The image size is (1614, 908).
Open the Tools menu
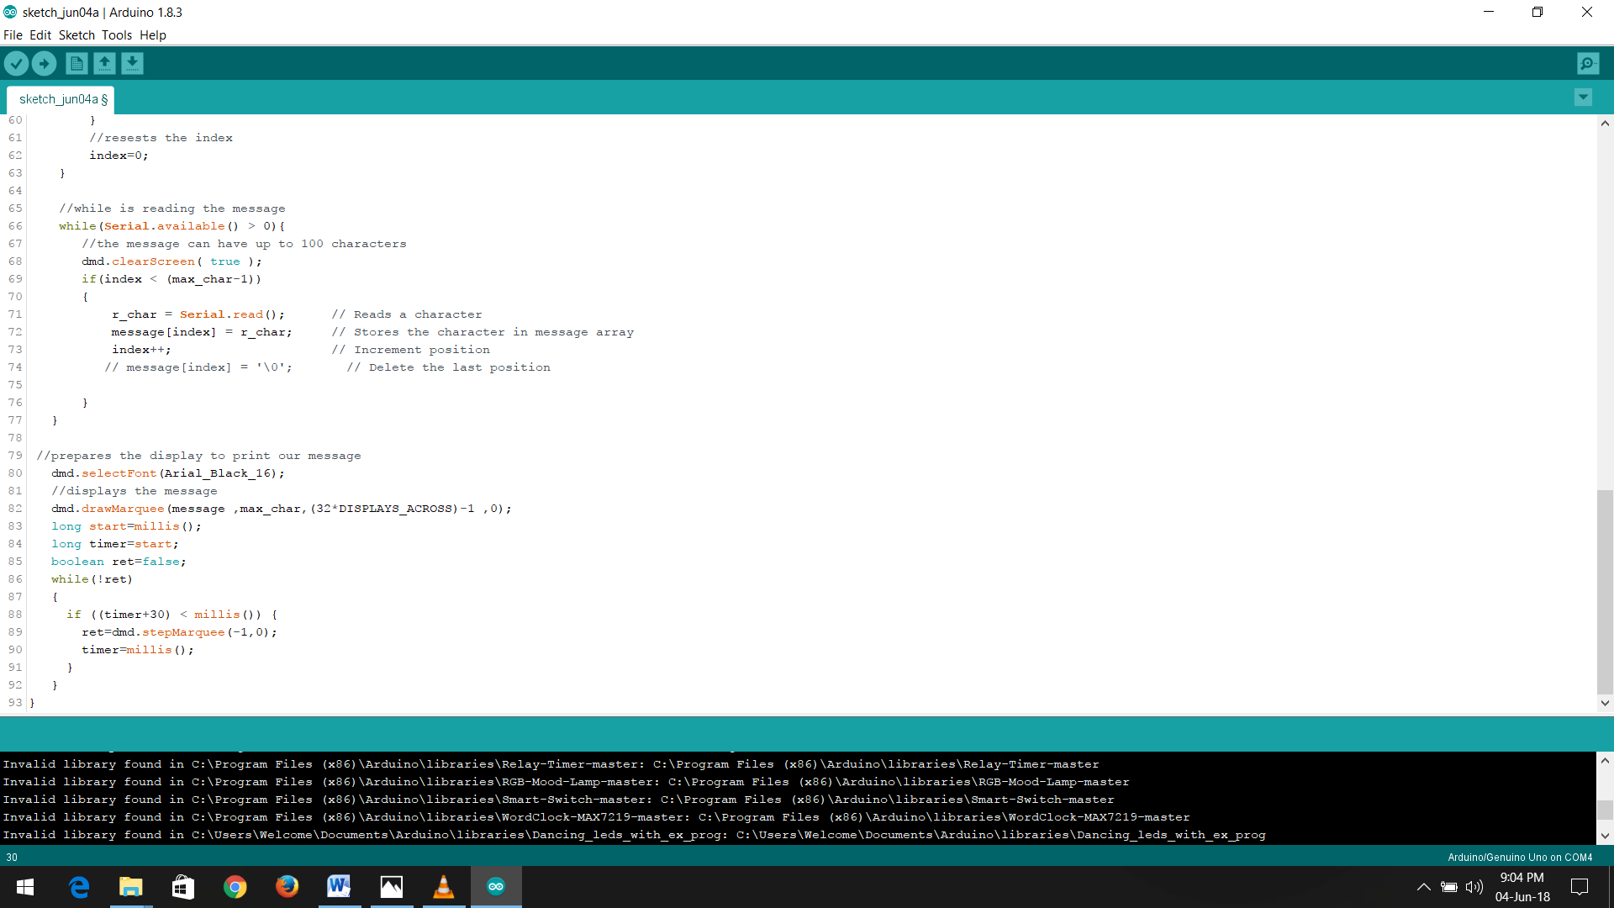[116, 35]
